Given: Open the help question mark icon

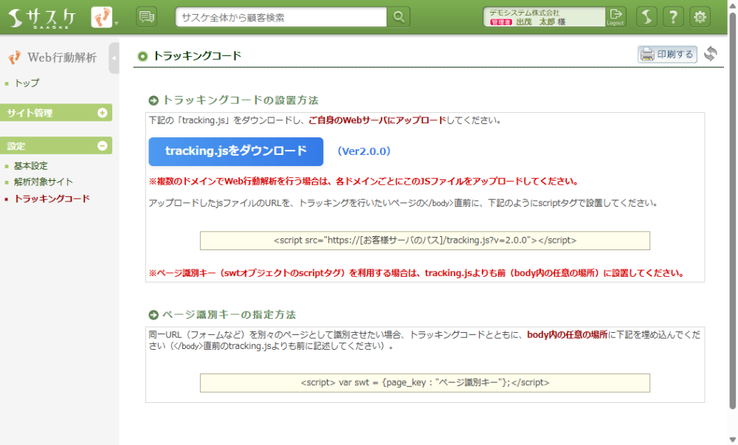Looking at the screenshot, I should tap(672, 17).
